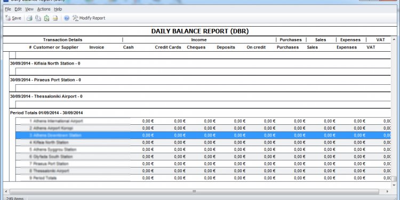The height and width of the screenshot is (200, 400).
Task: Click the Invoice column header
Action: pyautogui.click(x=97, y=47)
